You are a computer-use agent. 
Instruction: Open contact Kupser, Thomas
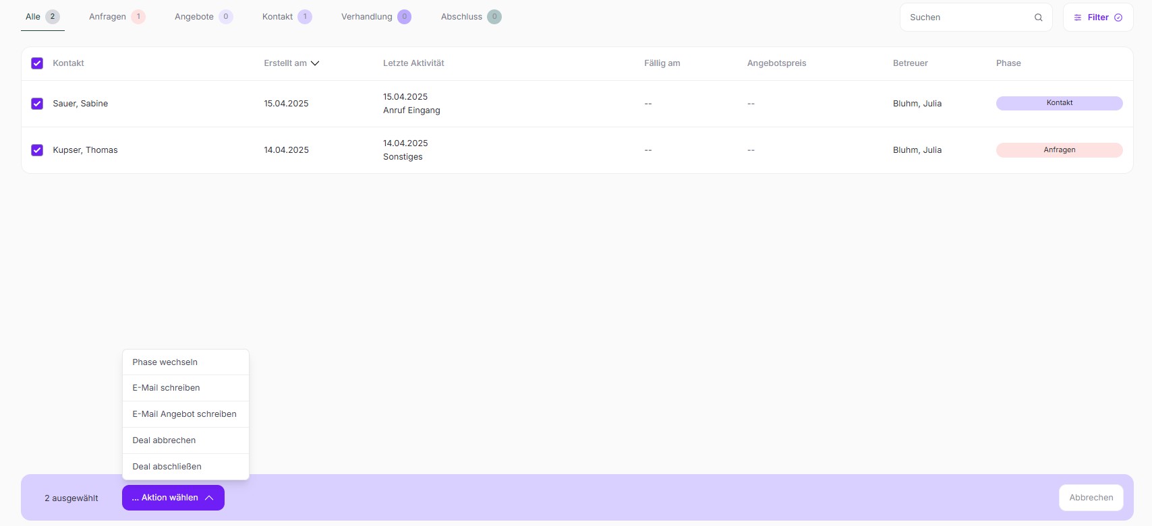tap(85, 150)
